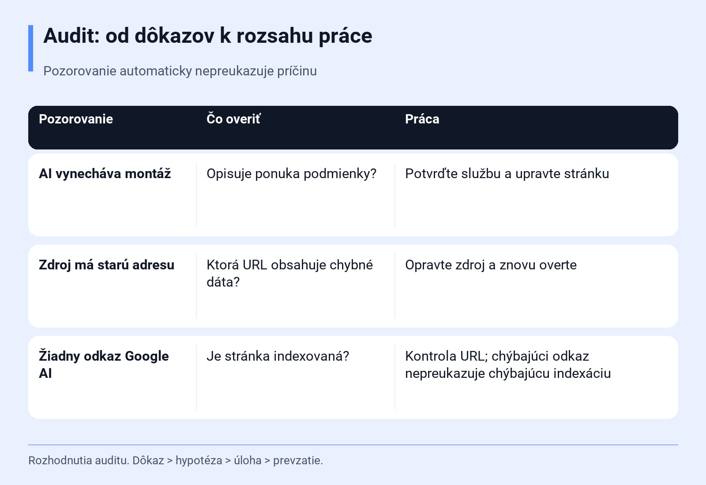
Task: Click the footer note "Rozhodnutia auditu. Dôkaz > hypotéza > úloha > prevzatie."
Action: (176, 460)
